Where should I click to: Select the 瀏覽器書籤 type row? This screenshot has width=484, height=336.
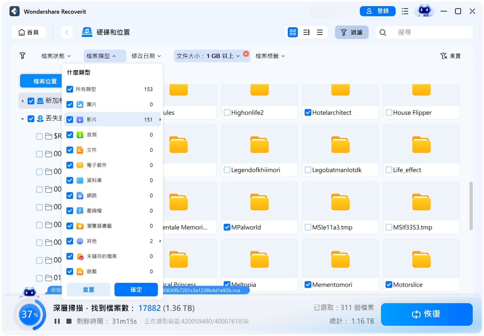[x=112, y=226]
